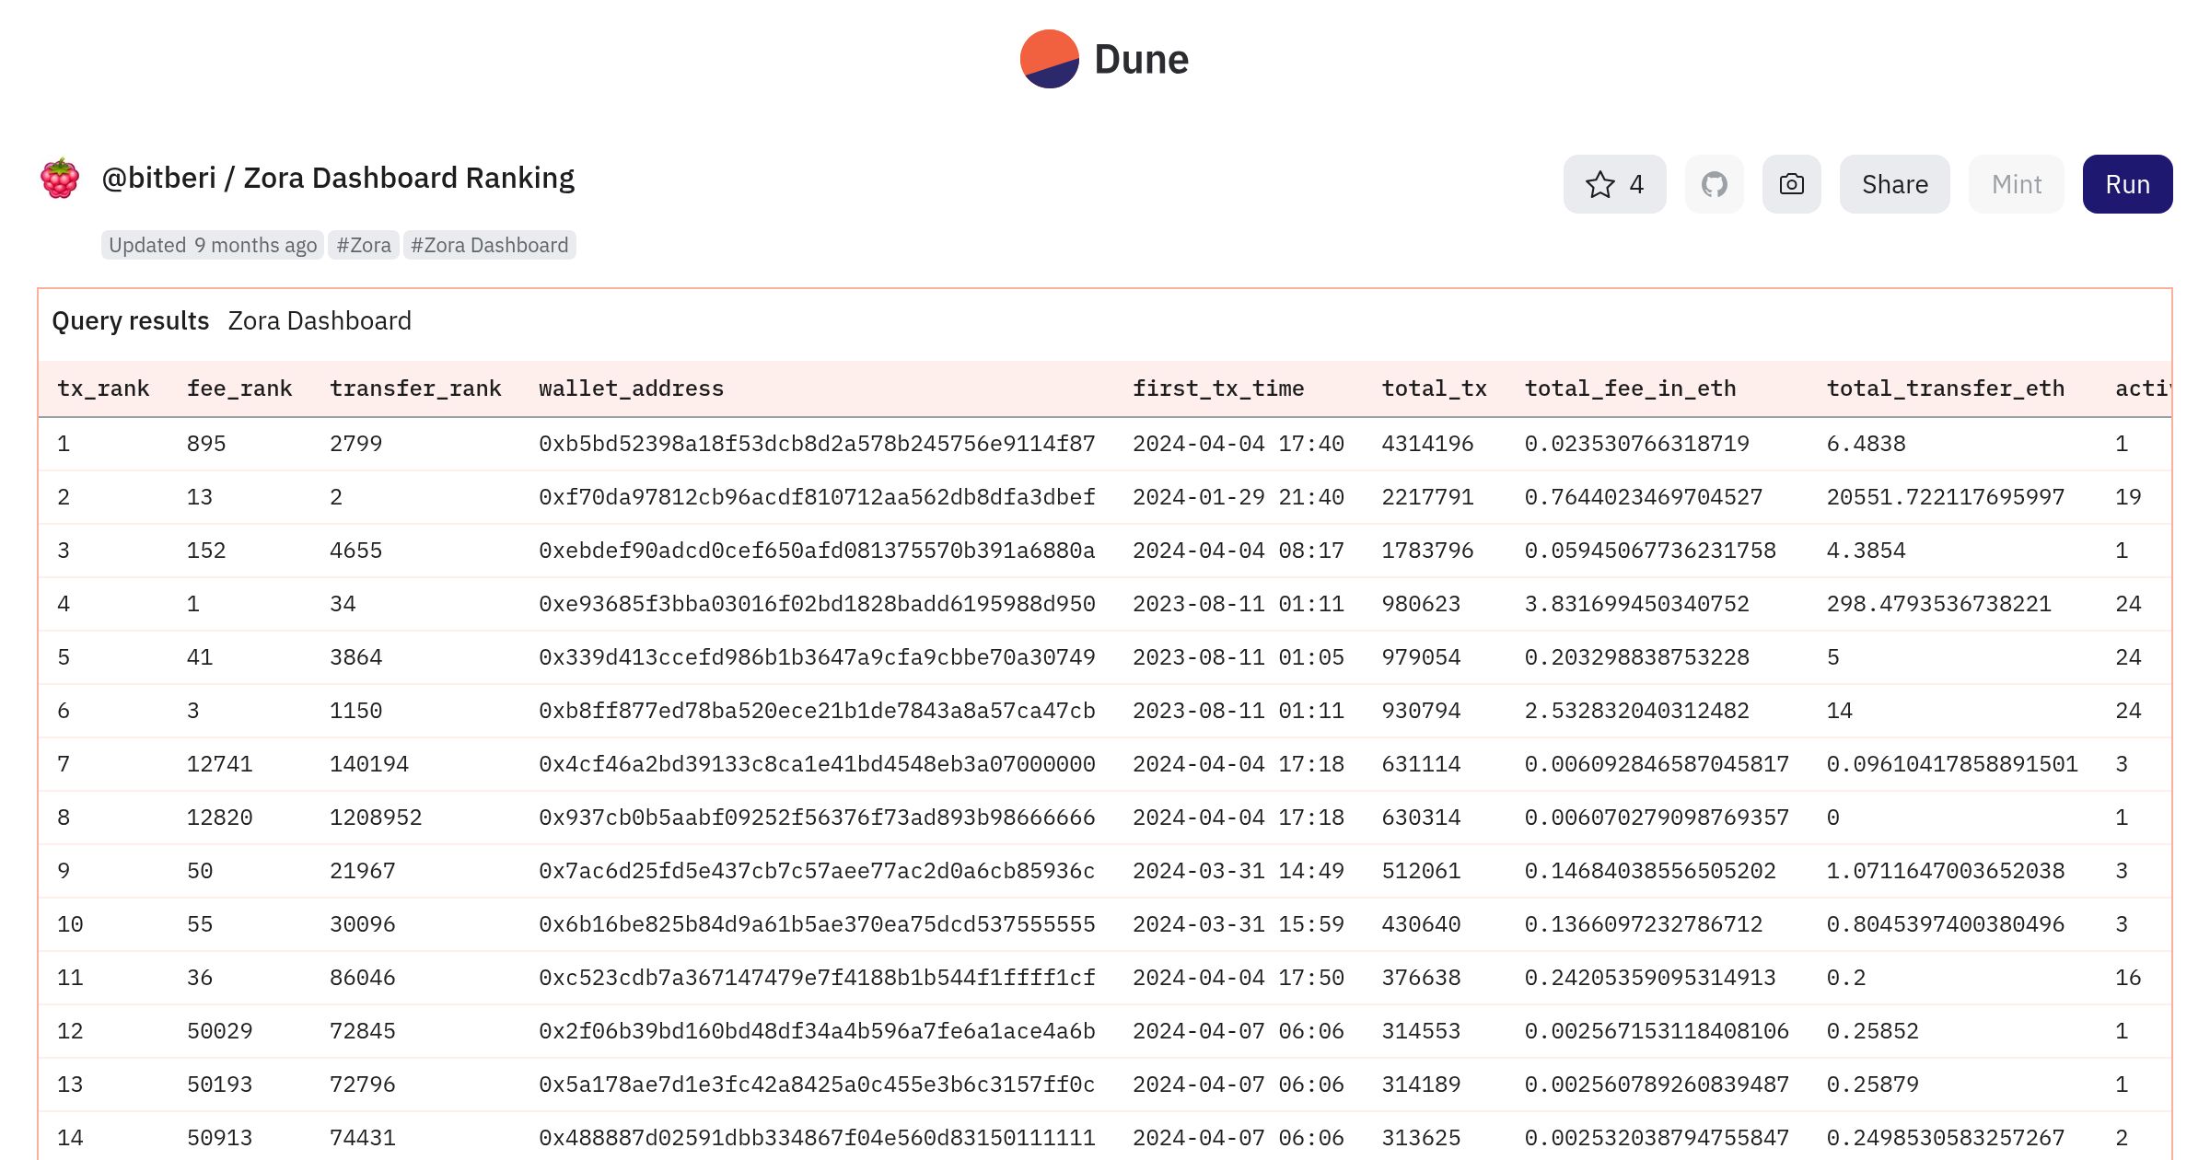Click fee_rank value 50029

(x=220, y=1031)
